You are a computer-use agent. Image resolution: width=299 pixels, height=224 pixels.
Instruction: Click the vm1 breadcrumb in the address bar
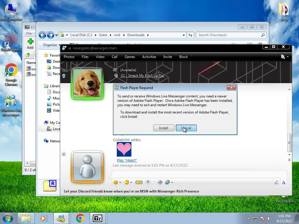pyautogui.click(x=117, y=35)
